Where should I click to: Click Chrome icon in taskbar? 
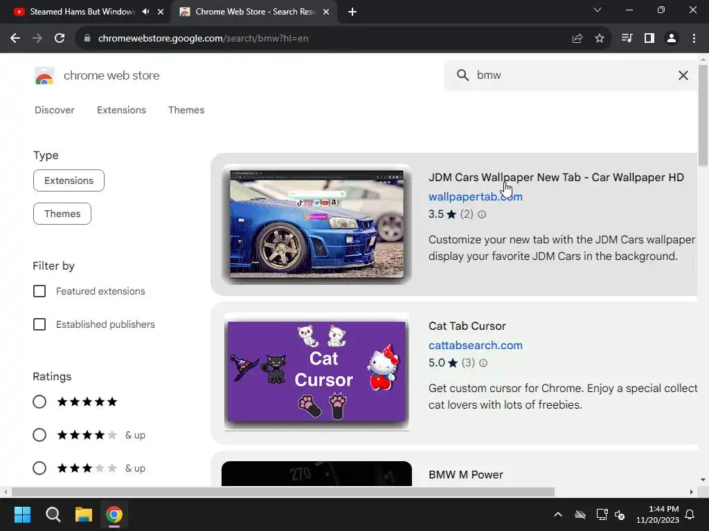[114, 514]
